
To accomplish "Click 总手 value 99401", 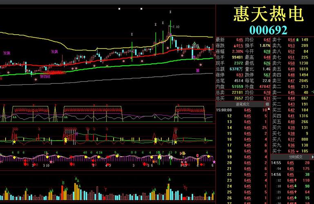I will click(x=237, y=58).
